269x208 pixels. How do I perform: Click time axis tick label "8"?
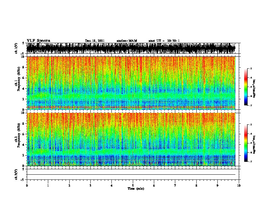(196, 186)
